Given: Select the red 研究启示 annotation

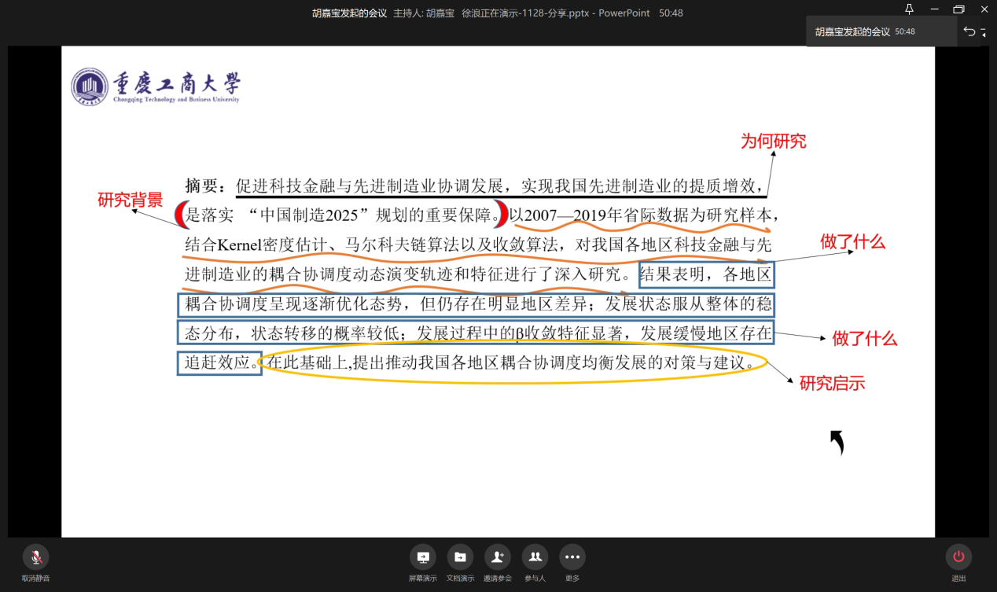Looking at the screenshot, I should (832, 384).
